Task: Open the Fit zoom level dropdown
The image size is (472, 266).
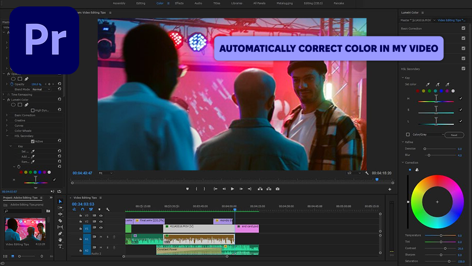Action: click(x=105, y=173)
